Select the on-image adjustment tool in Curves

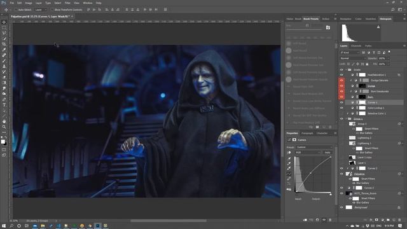[289, 153]
